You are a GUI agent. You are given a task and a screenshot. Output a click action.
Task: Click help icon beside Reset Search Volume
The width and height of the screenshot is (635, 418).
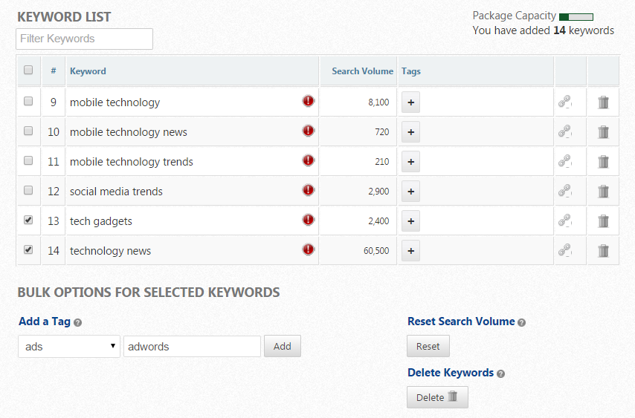(521, 323)
